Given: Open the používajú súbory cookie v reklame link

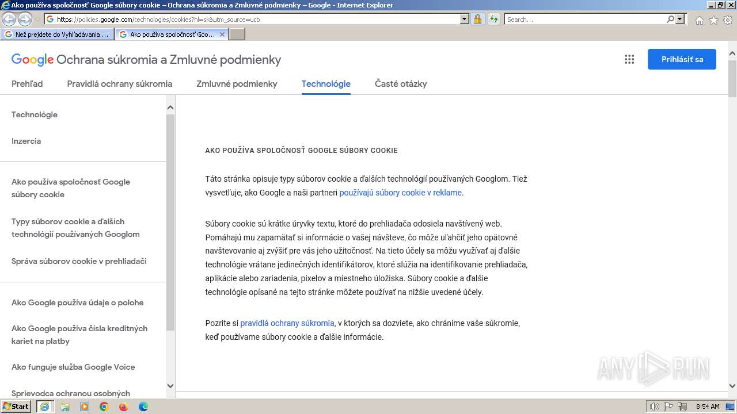Looking at the screenshot, I should point(400,193).
